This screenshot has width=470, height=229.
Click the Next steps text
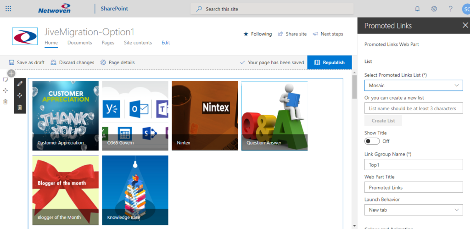click(x=332, y=34)
